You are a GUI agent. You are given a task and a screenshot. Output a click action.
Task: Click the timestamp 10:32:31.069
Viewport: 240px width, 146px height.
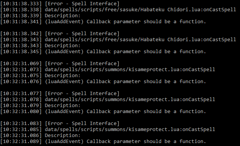tap(21, 64)
